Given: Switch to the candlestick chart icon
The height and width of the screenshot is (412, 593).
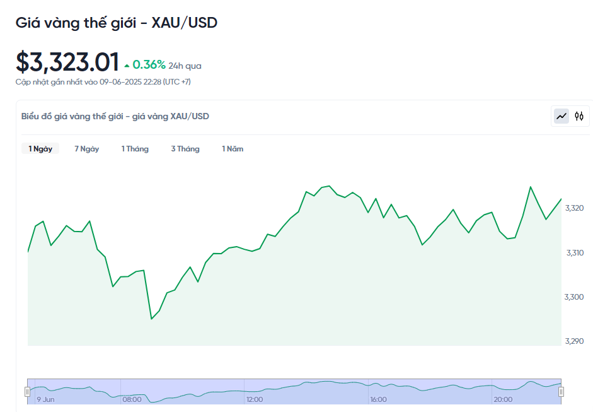Looking at the screenshot, I should click(579, 116).
